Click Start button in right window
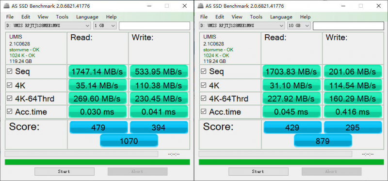This screenshot has height=181, width=388. click(x=259, y=171)
